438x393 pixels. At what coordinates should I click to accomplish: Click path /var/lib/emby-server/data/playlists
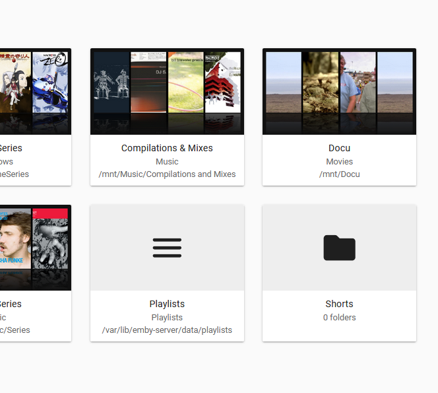tap(167, 330)
